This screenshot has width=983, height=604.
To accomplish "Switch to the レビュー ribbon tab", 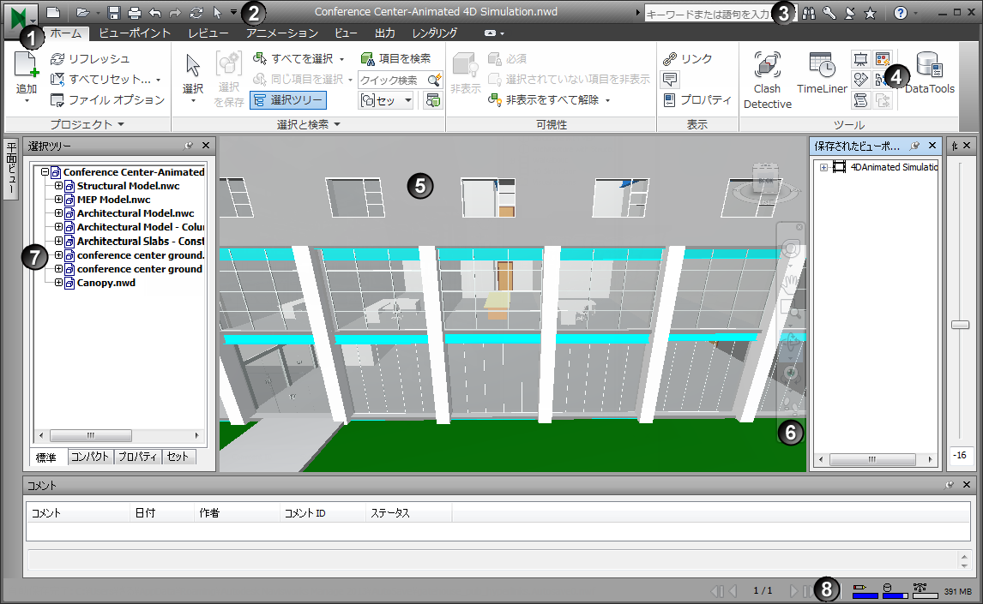I will click(x=208, y=33).
